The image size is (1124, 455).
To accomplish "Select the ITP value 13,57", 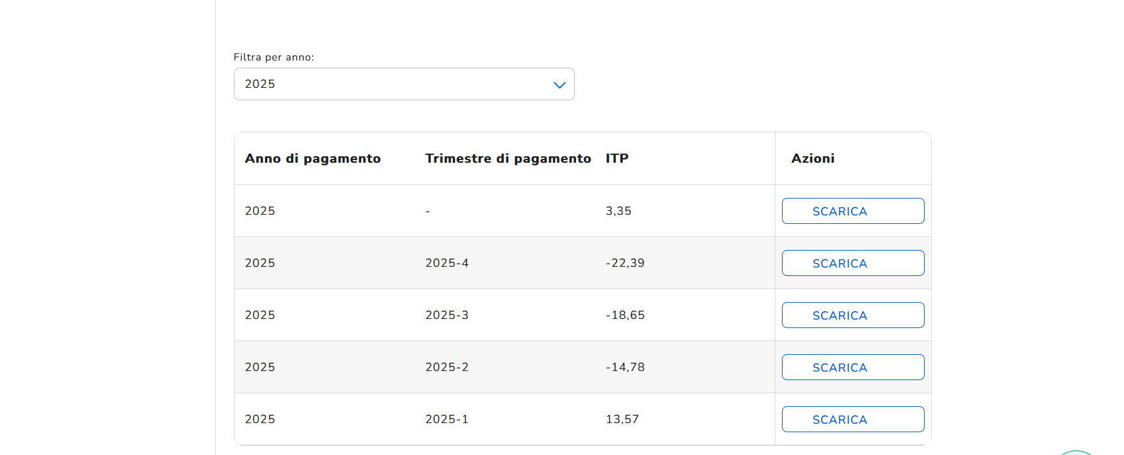I will point(622,419).
